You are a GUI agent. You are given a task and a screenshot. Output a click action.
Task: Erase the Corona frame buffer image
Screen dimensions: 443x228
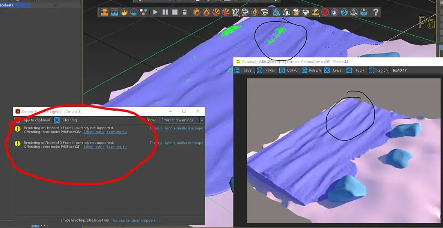(333, 70)
